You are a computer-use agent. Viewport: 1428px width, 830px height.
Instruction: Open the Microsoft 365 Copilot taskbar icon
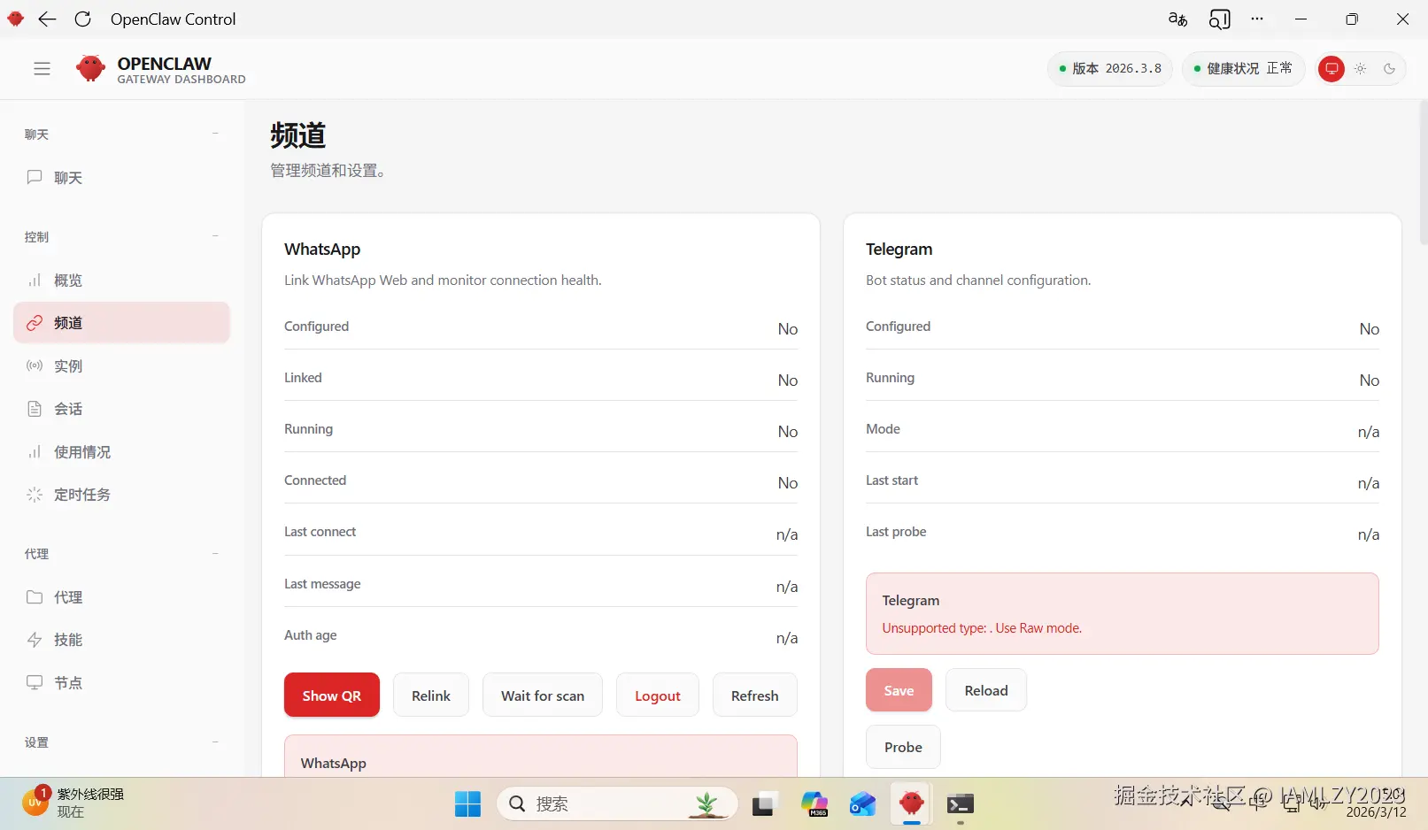point(814,803)
